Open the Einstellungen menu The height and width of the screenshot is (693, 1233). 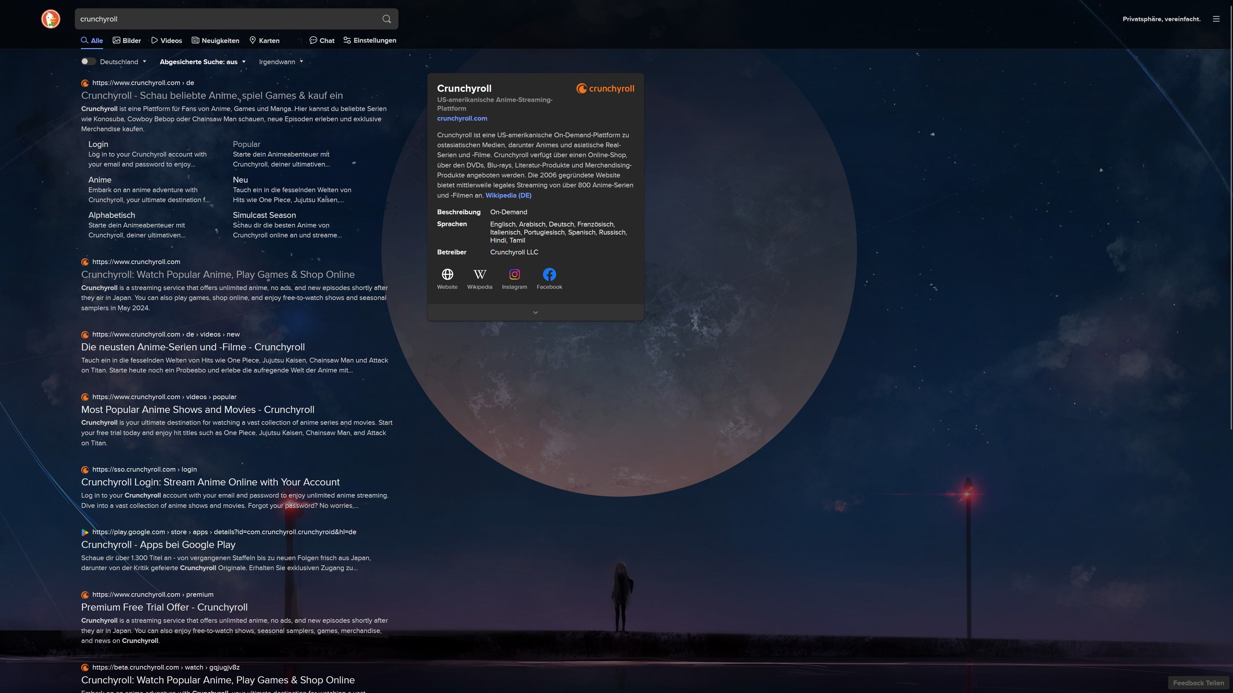point(370,41)
